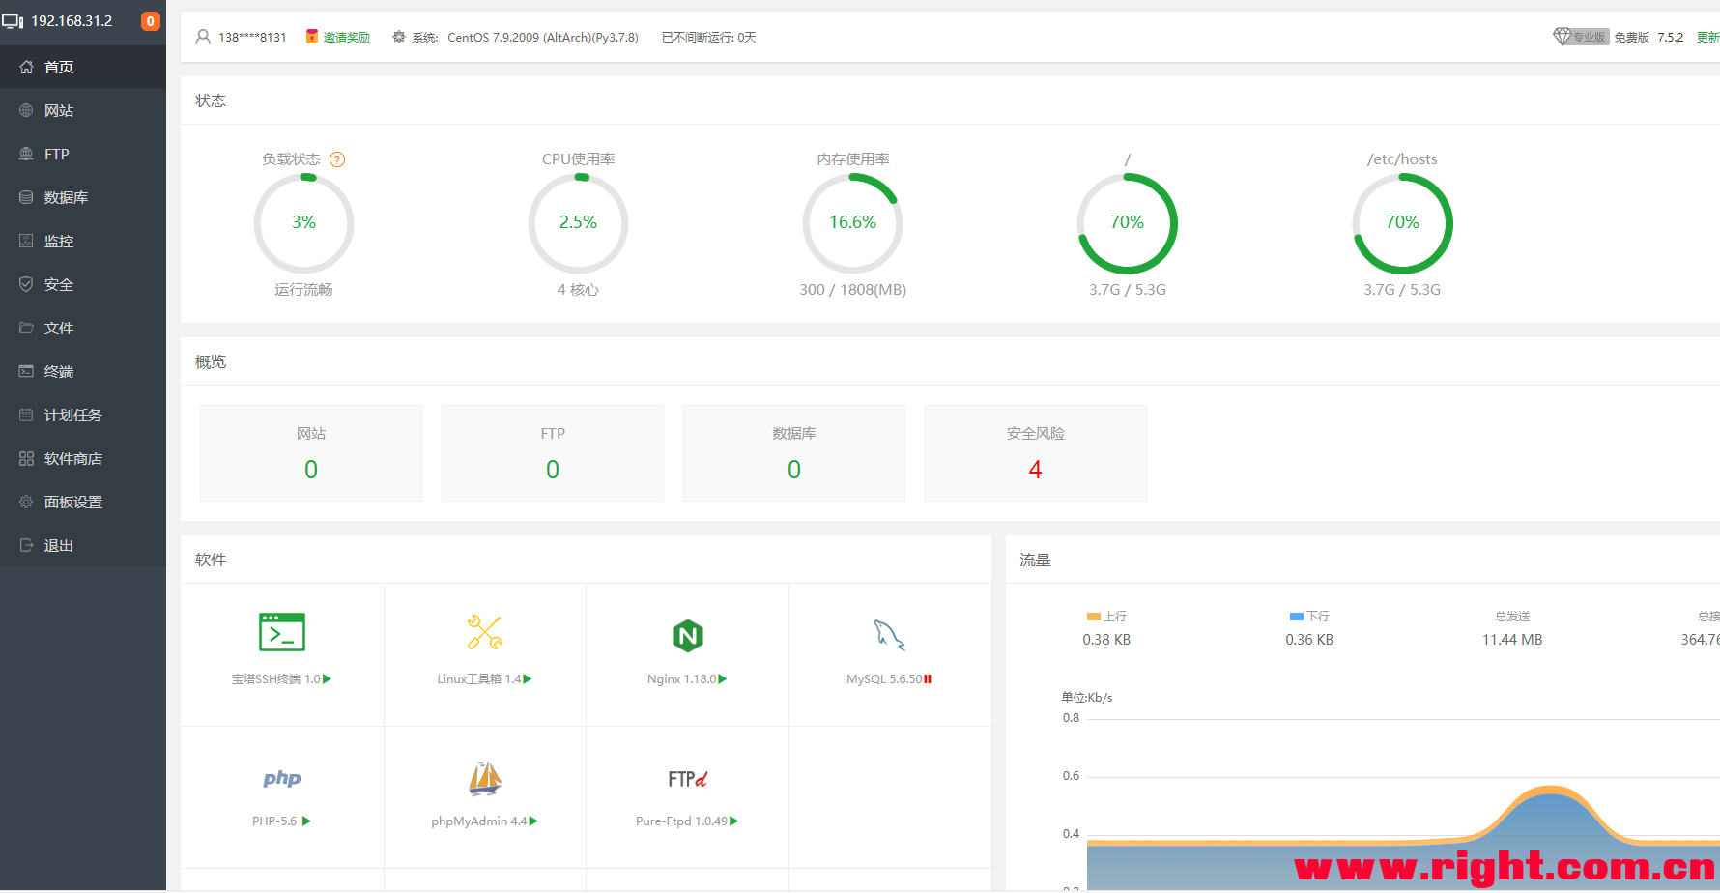
Task: Open the 面板设置 panel settings item
Action: [83, 502]
